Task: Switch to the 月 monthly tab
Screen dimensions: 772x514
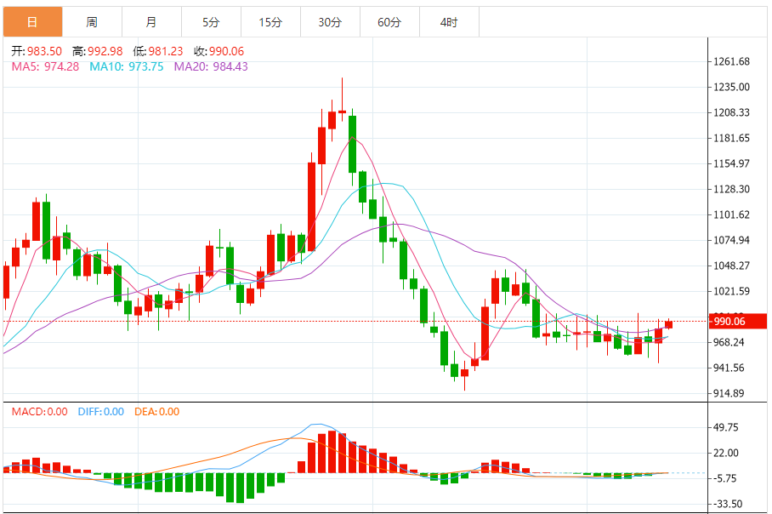Action: click(151, 22)
